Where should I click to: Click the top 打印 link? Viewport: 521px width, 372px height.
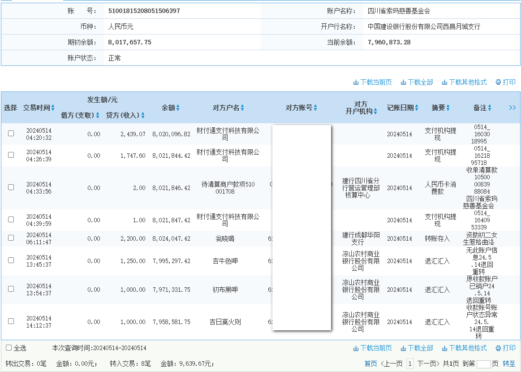(509, 82)
